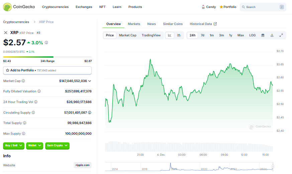Select the 7d time range
Image resolution: width=292 pixels, height=174 pixels.
click(202, 35)
